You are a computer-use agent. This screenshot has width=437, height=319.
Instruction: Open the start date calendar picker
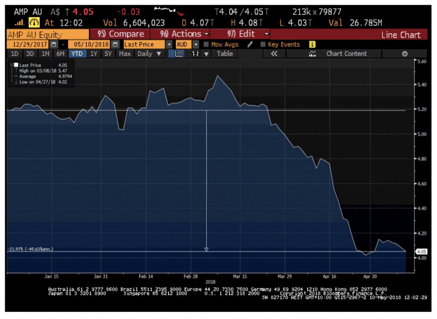click(54, 45)
